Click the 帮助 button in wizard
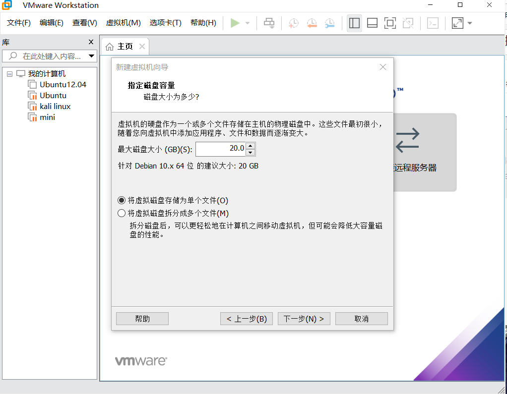Screen dimensions: 507x394 tap(142, 319)
